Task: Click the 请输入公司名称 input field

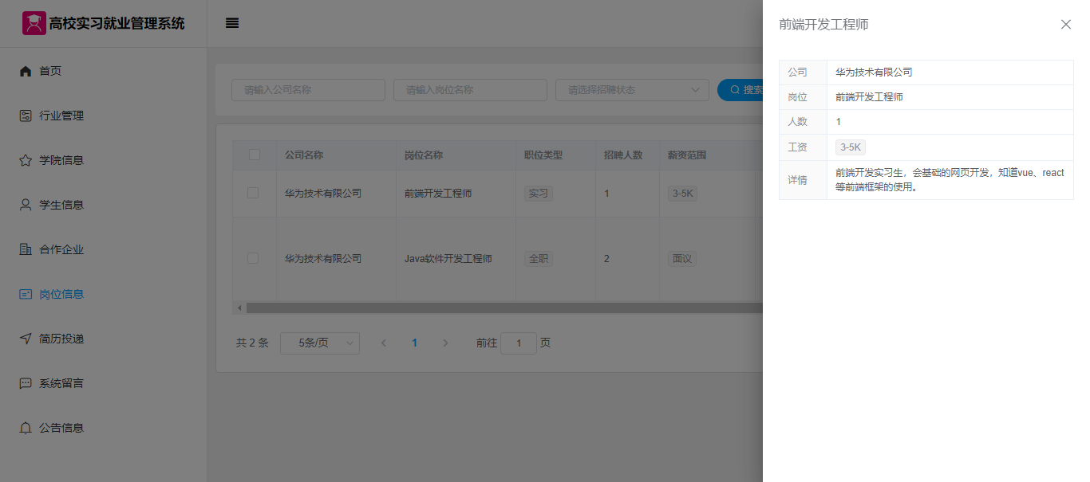Action: [x=308, y=90]
